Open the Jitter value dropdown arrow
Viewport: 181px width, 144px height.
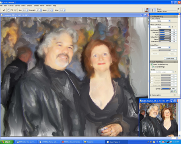point(64,10)
